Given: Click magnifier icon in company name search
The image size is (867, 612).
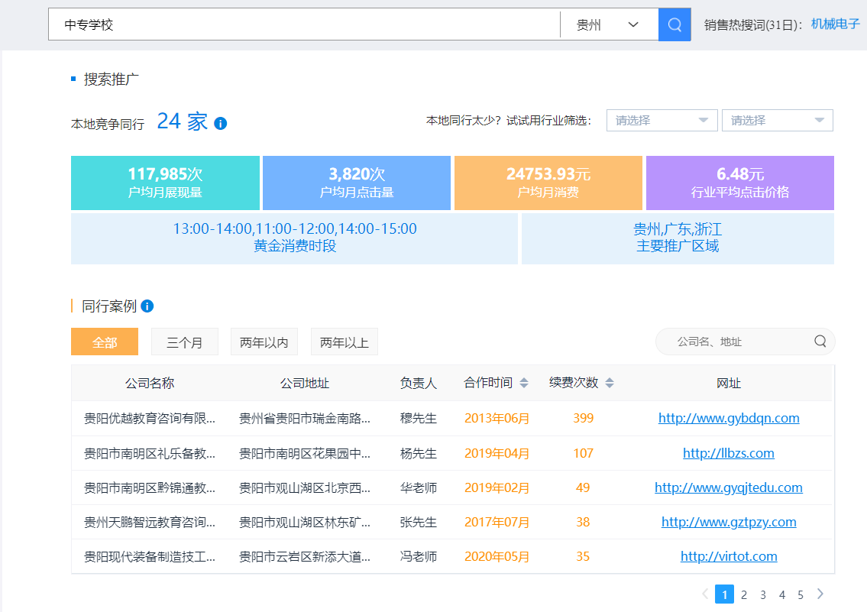Looking at the screenshot, I should [x=820, y=342].
